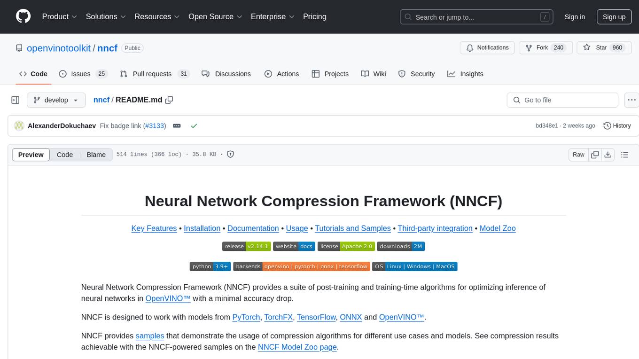View the commit status checkmark
This screenshot has width=639, height=359.
pyautogui.click(x=194, y=126)
